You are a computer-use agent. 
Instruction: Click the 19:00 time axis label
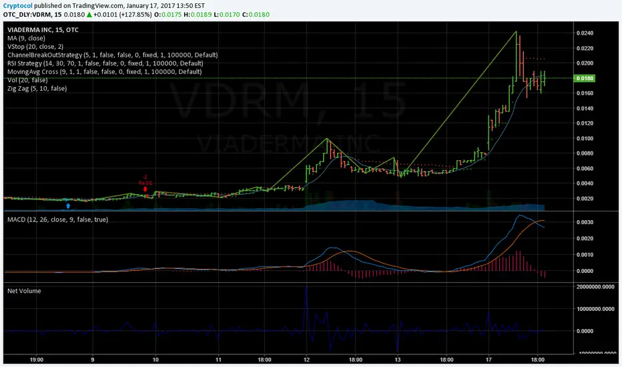(x=37, y=360)
